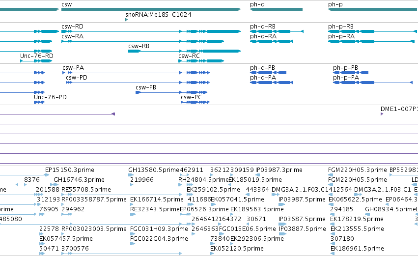Select the DME1-007P purple feature label
The image size is (418, 256).
[399, 110]
